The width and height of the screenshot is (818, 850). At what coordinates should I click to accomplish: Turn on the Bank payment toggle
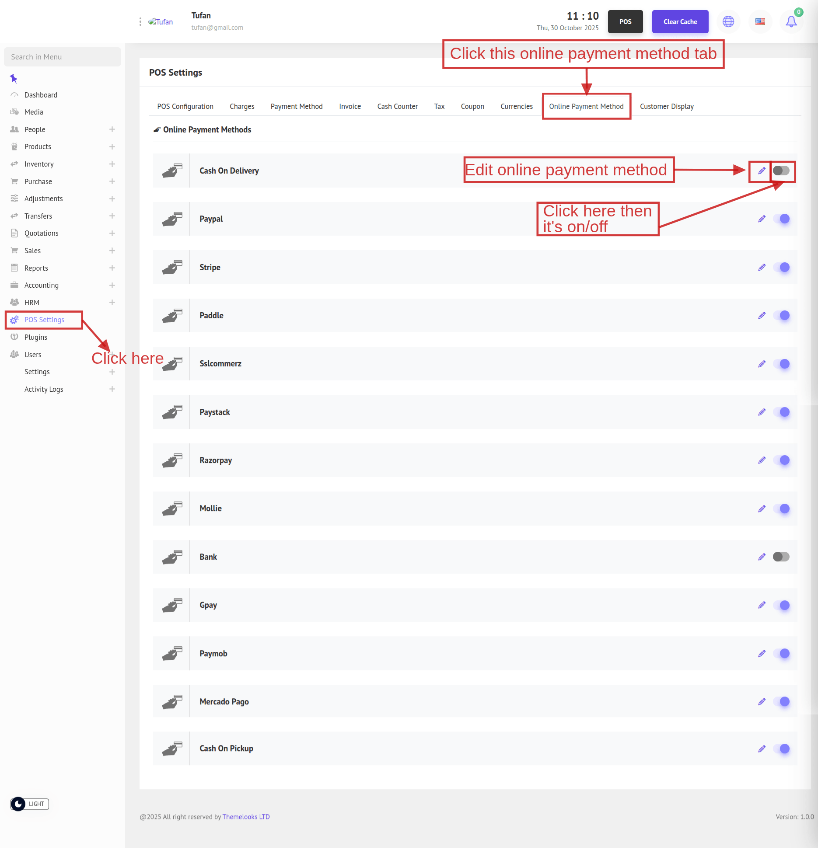781,557
